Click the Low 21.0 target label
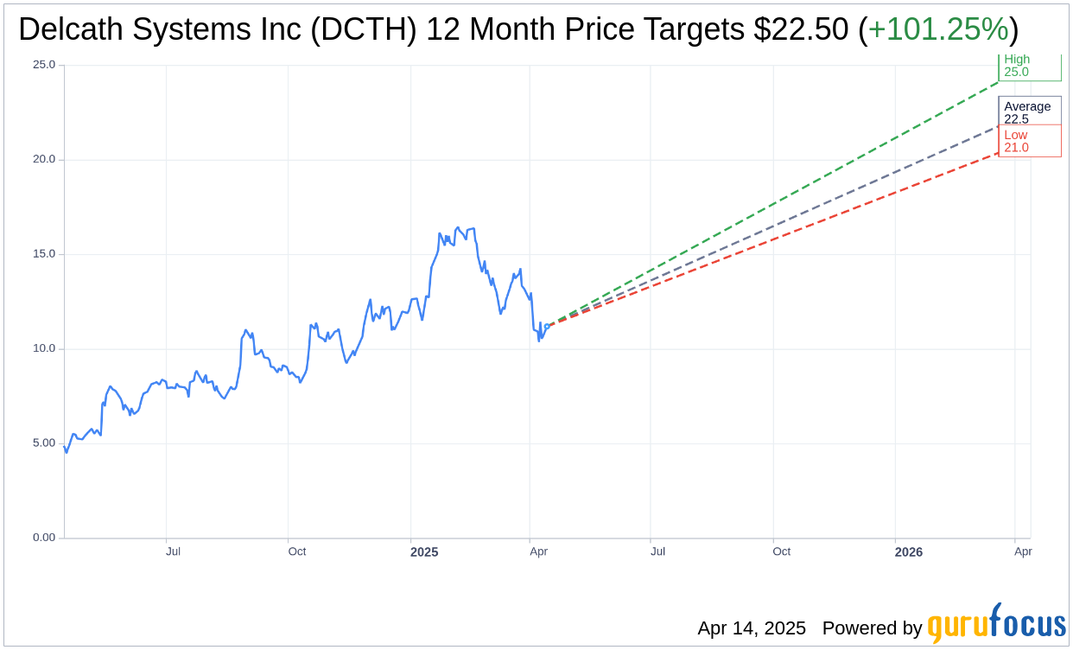The height and width of the screenshot is (650, 1073). pos(1028,141)
